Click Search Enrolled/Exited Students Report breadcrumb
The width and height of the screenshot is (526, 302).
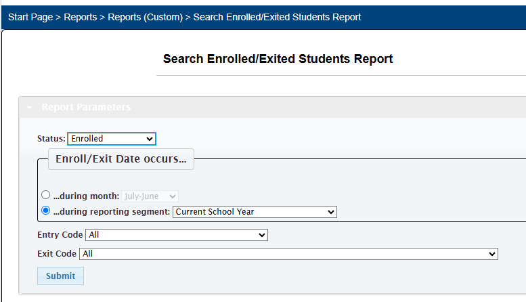pos(277,17)
